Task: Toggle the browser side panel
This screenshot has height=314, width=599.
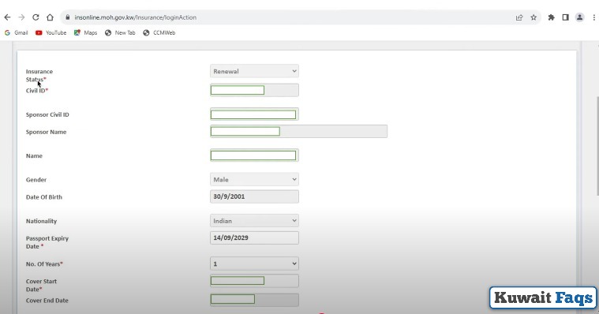Action: (x=565, y=17)
